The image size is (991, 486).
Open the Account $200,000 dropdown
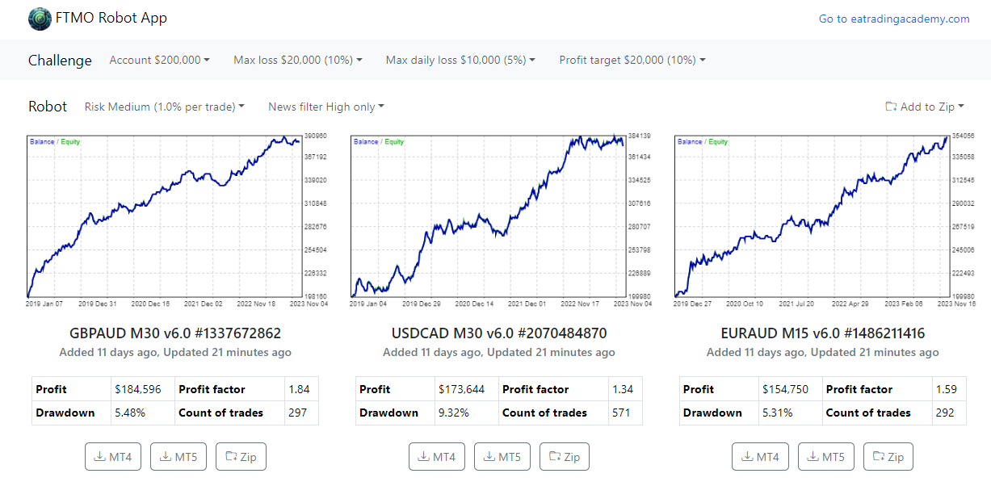[x=160, y=60]
